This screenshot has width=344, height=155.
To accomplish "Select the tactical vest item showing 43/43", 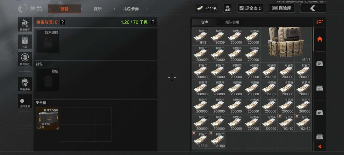I will [x=286, y=45].
